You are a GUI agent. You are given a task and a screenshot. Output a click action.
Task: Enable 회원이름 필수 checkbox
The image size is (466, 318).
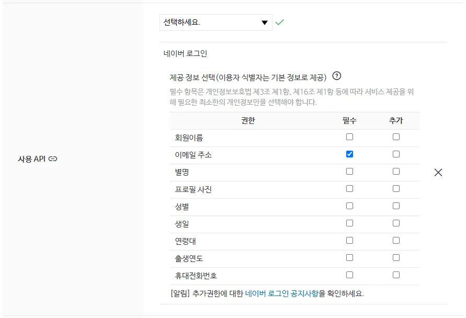tap(349, 137)
